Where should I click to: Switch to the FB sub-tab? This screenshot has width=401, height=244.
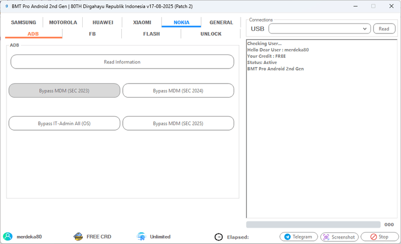click(92, 33)
